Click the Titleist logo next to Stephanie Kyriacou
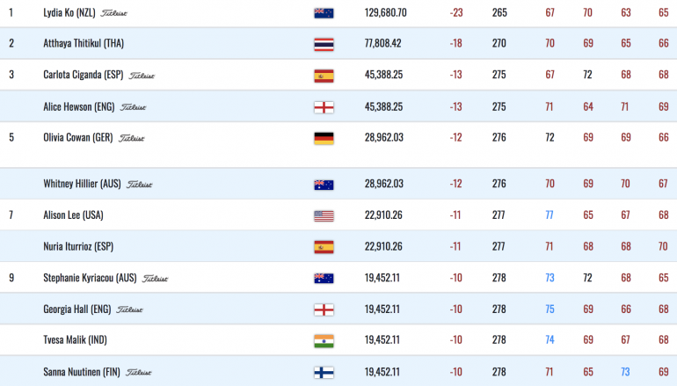This screenshot has width=677, height=386. click(x=156, y=279)
